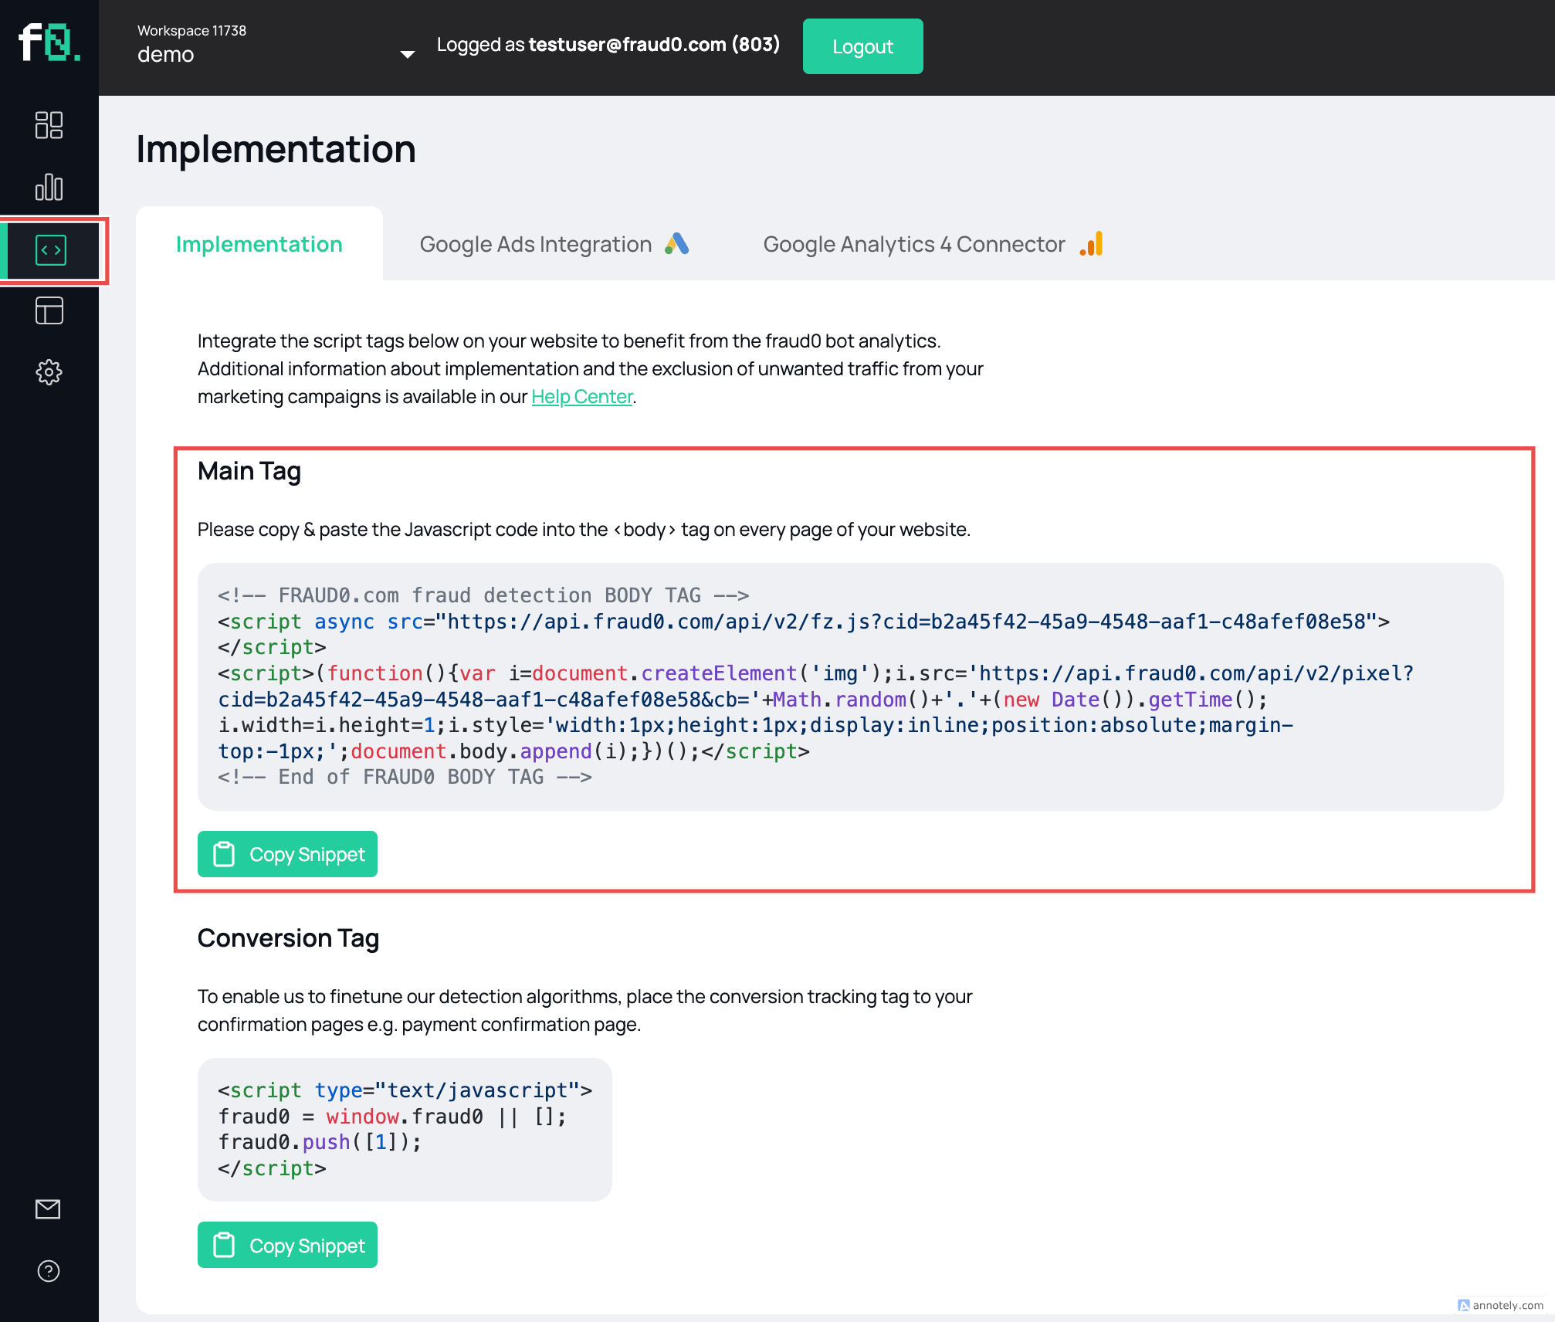Click the mail envelope icon in sidebar

point(49,1208)
